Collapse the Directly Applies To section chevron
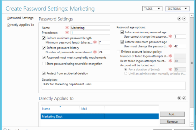The image size is (196, 130). click(184, 98)
